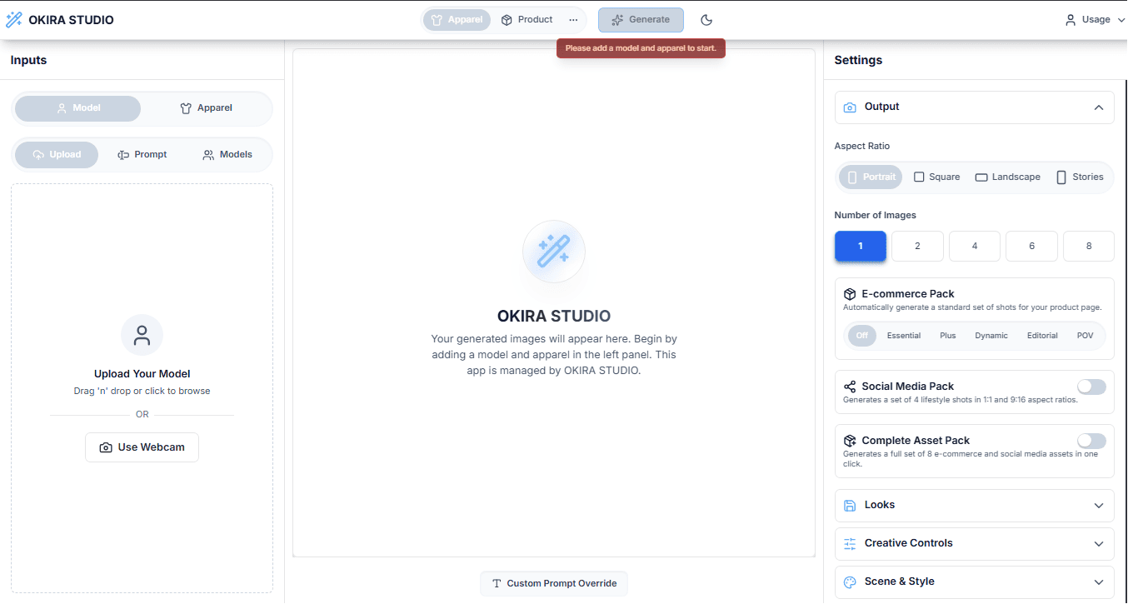1128x604 pixels.
Task: Enable the Complete Asset Pack switch
Action: [x=1091, y=441]
